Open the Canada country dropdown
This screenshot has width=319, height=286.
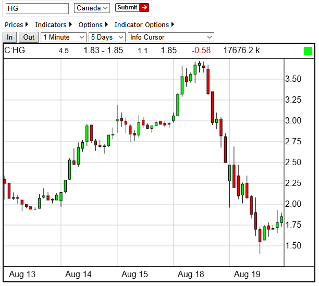pos(92,8)
